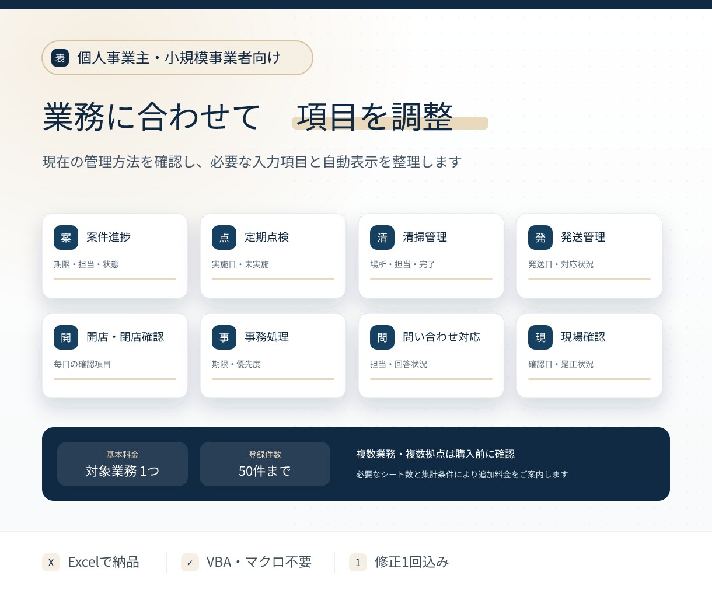Image resolution: width=712 pixels, height=593 pixels.
Task: Click the 発送日・対応状況 subtitle
Action: (x=561, y=264)
